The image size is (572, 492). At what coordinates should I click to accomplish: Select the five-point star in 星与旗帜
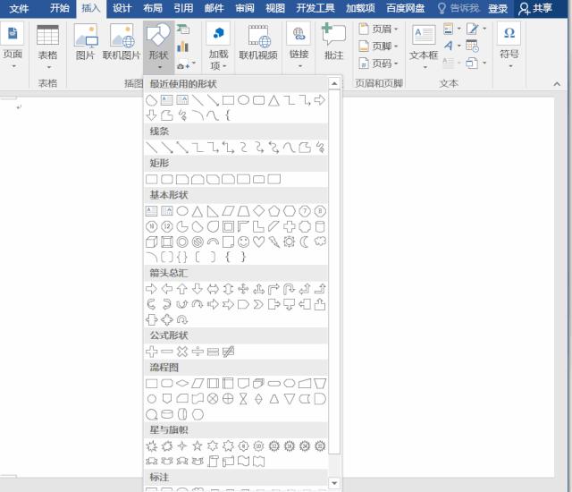198,445
